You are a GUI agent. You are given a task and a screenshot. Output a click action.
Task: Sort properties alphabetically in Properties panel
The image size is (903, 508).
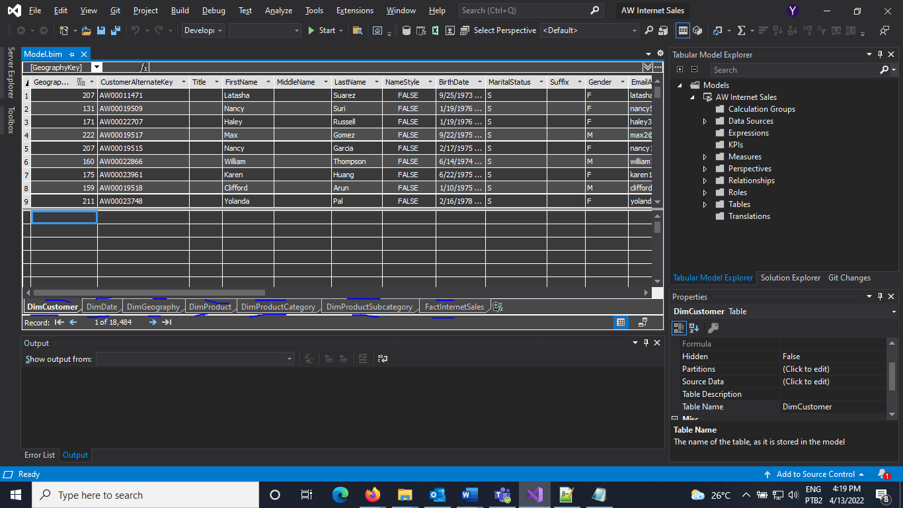click(694, 327)
